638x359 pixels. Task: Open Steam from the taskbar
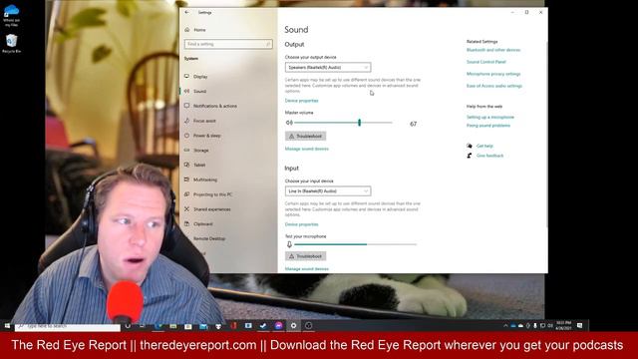[x=263, y=326]
